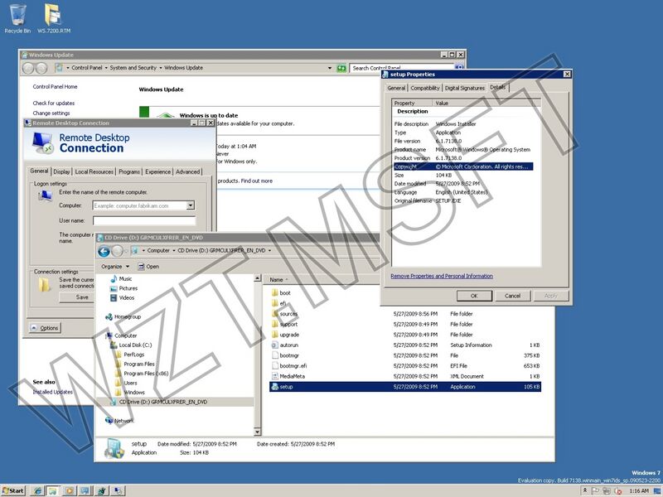Click the network tray icon
The height and width of the screenshot is (497, 663).
[x=607, y=490]
